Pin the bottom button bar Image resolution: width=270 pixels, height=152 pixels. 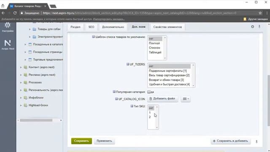256,142
